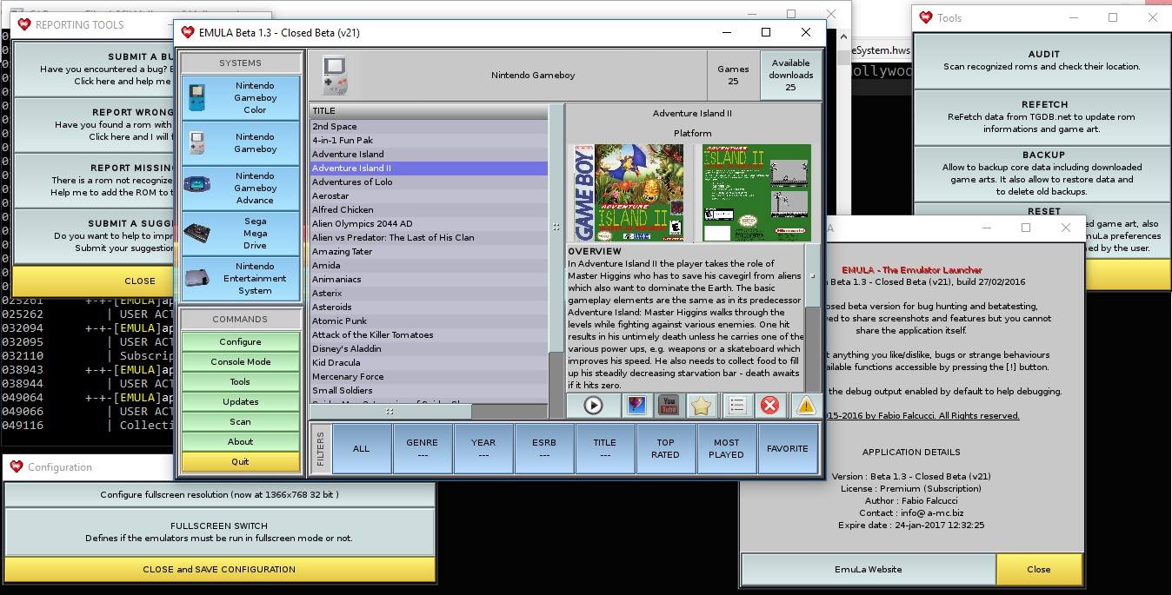Open the TITLE filter

(x=605, y=448)
